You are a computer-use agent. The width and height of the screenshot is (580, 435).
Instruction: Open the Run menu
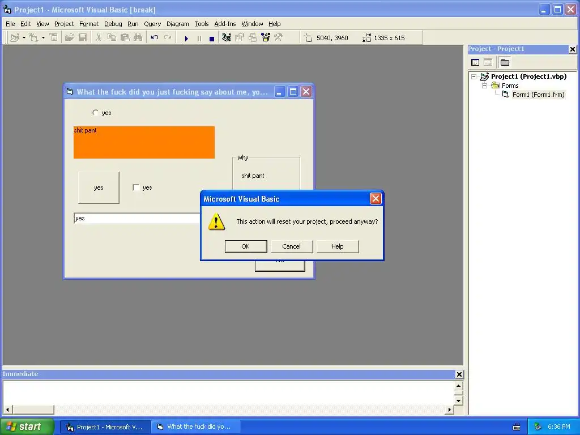click(x=133, y=24)
